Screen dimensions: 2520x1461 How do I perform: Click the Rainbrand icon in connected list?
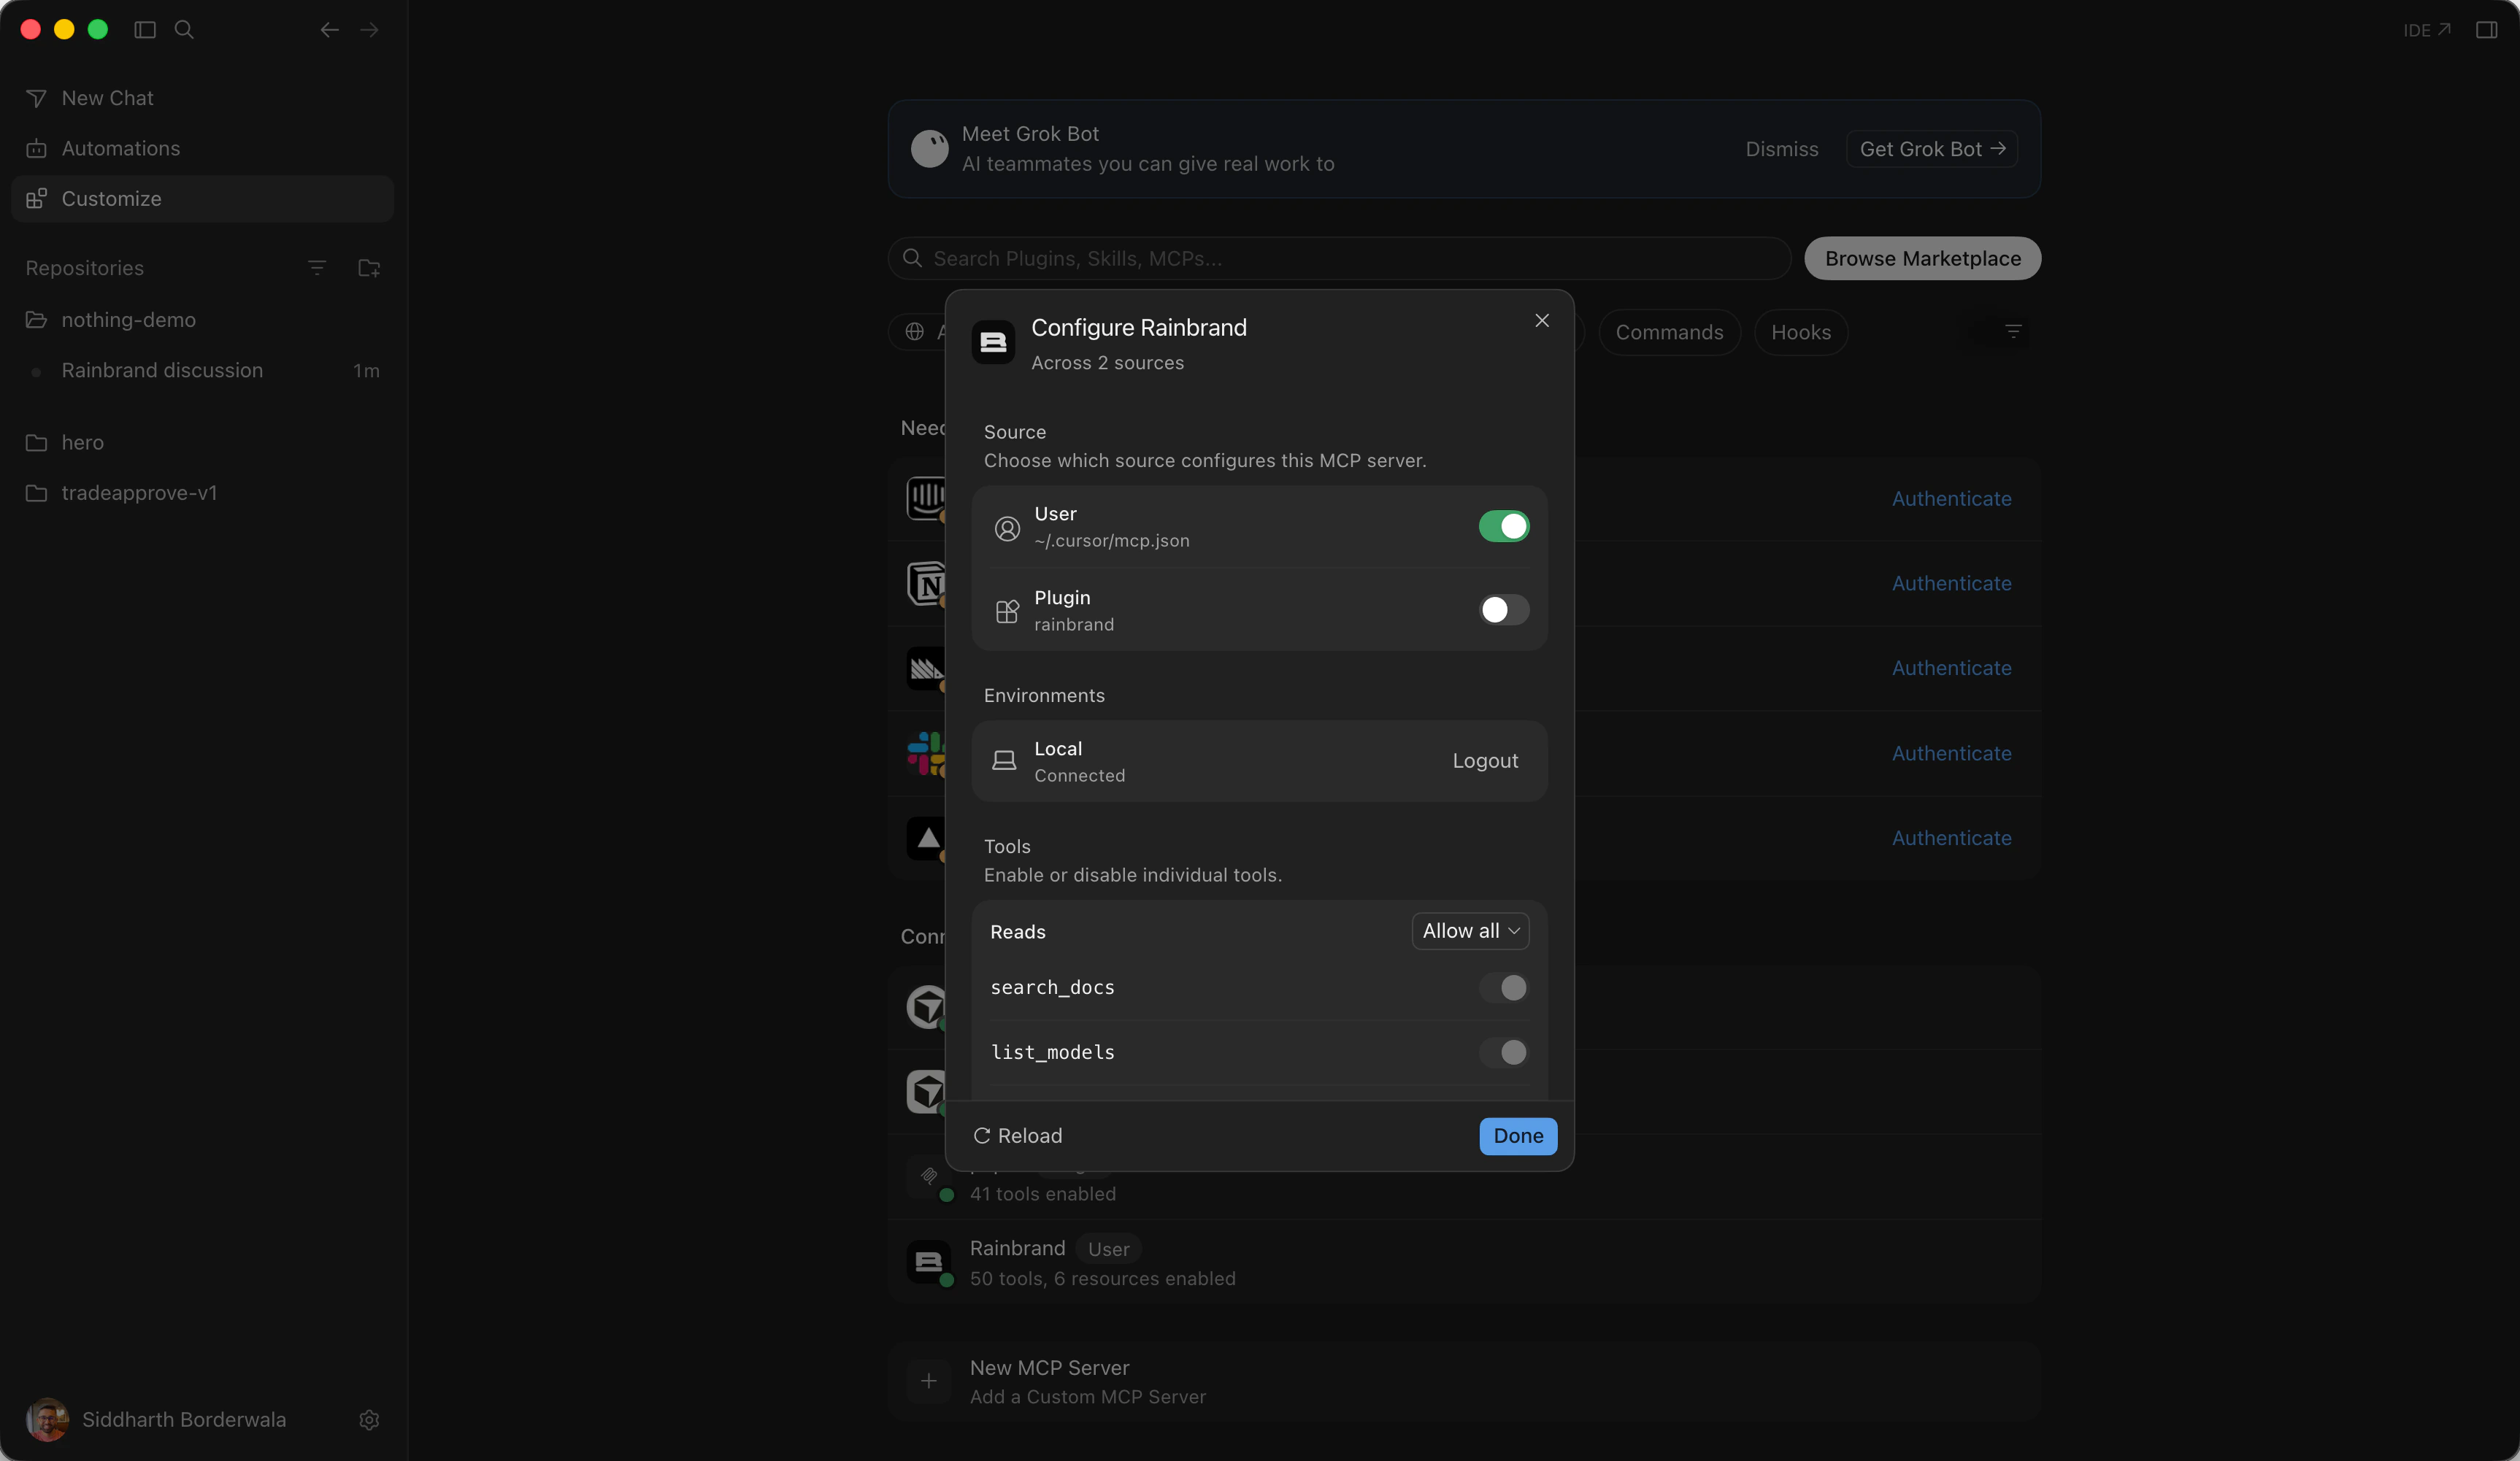point(929,1262)
